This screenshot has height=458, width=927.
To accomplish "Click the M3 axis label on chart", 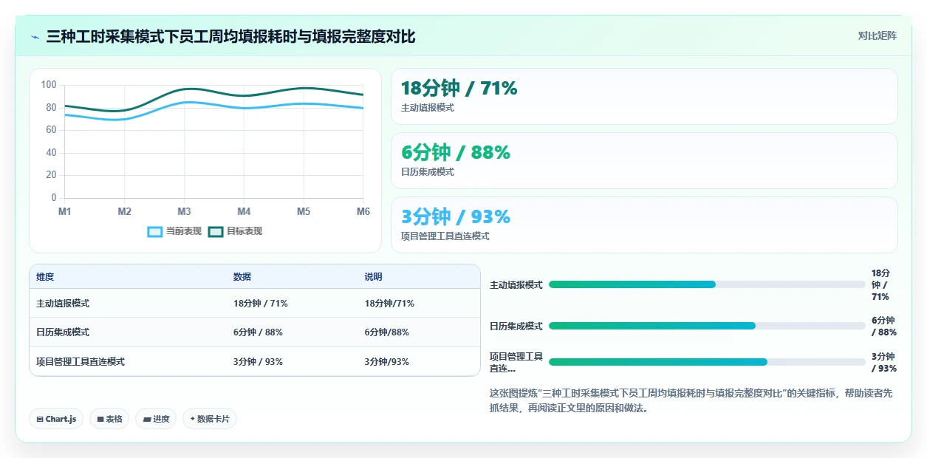I will coord(184,212).
